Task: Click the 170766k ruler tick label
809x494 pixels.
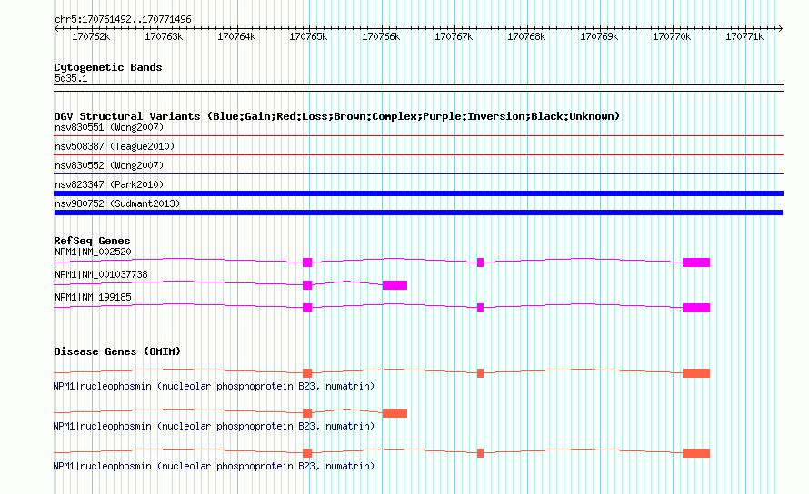Action: tap(381, 36)
